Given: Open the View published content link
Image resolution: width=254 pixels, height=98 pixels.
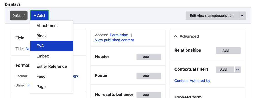Looking at the screenshot, I should point(114,40).
